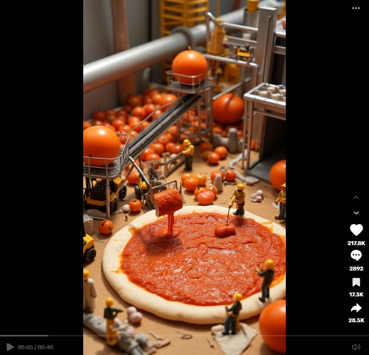Share the video with arrow icon
Viewport: 369px width, 355px height.
click(x=356, y=308)
